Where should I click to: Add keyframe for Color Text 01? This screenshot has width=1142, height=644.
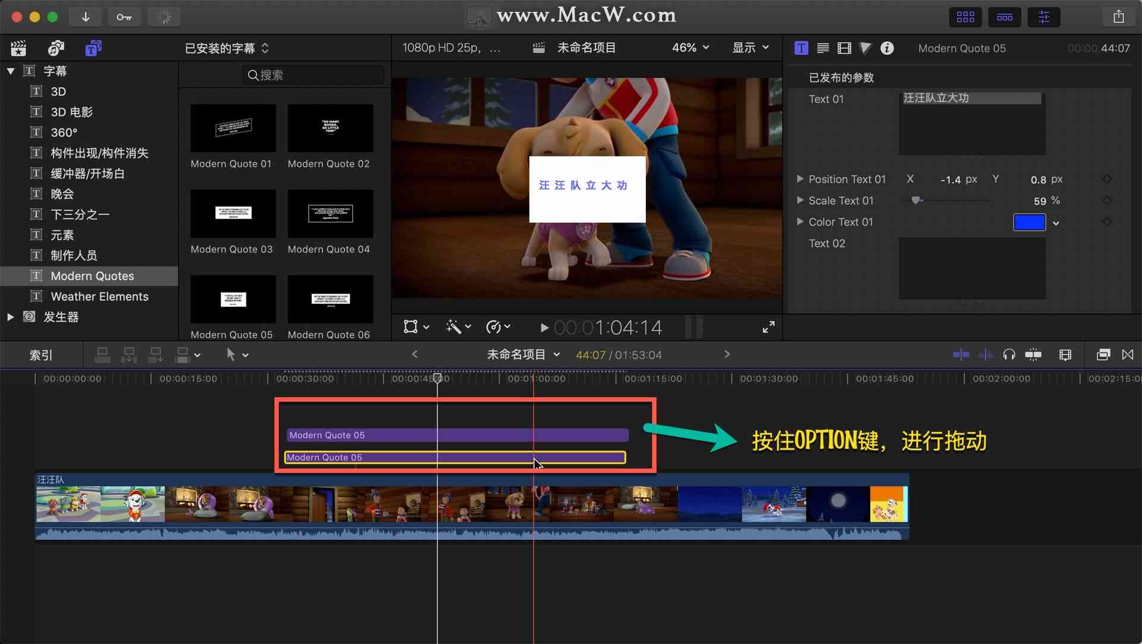(1107, 222)
